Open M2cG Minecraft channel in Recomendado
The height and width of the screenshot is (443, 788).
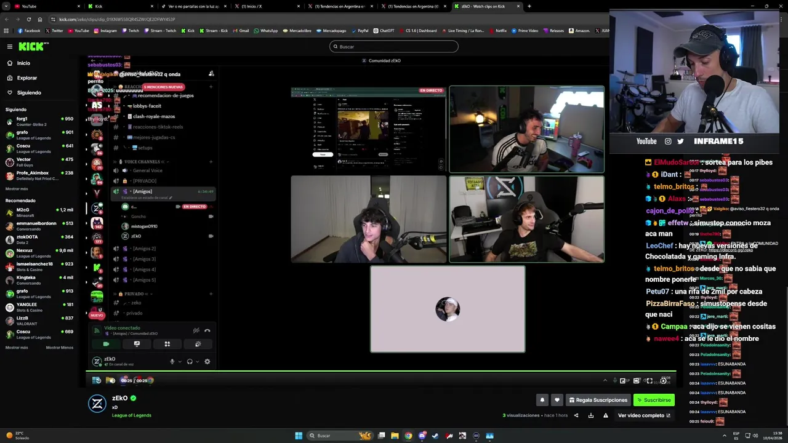point(39,212)
